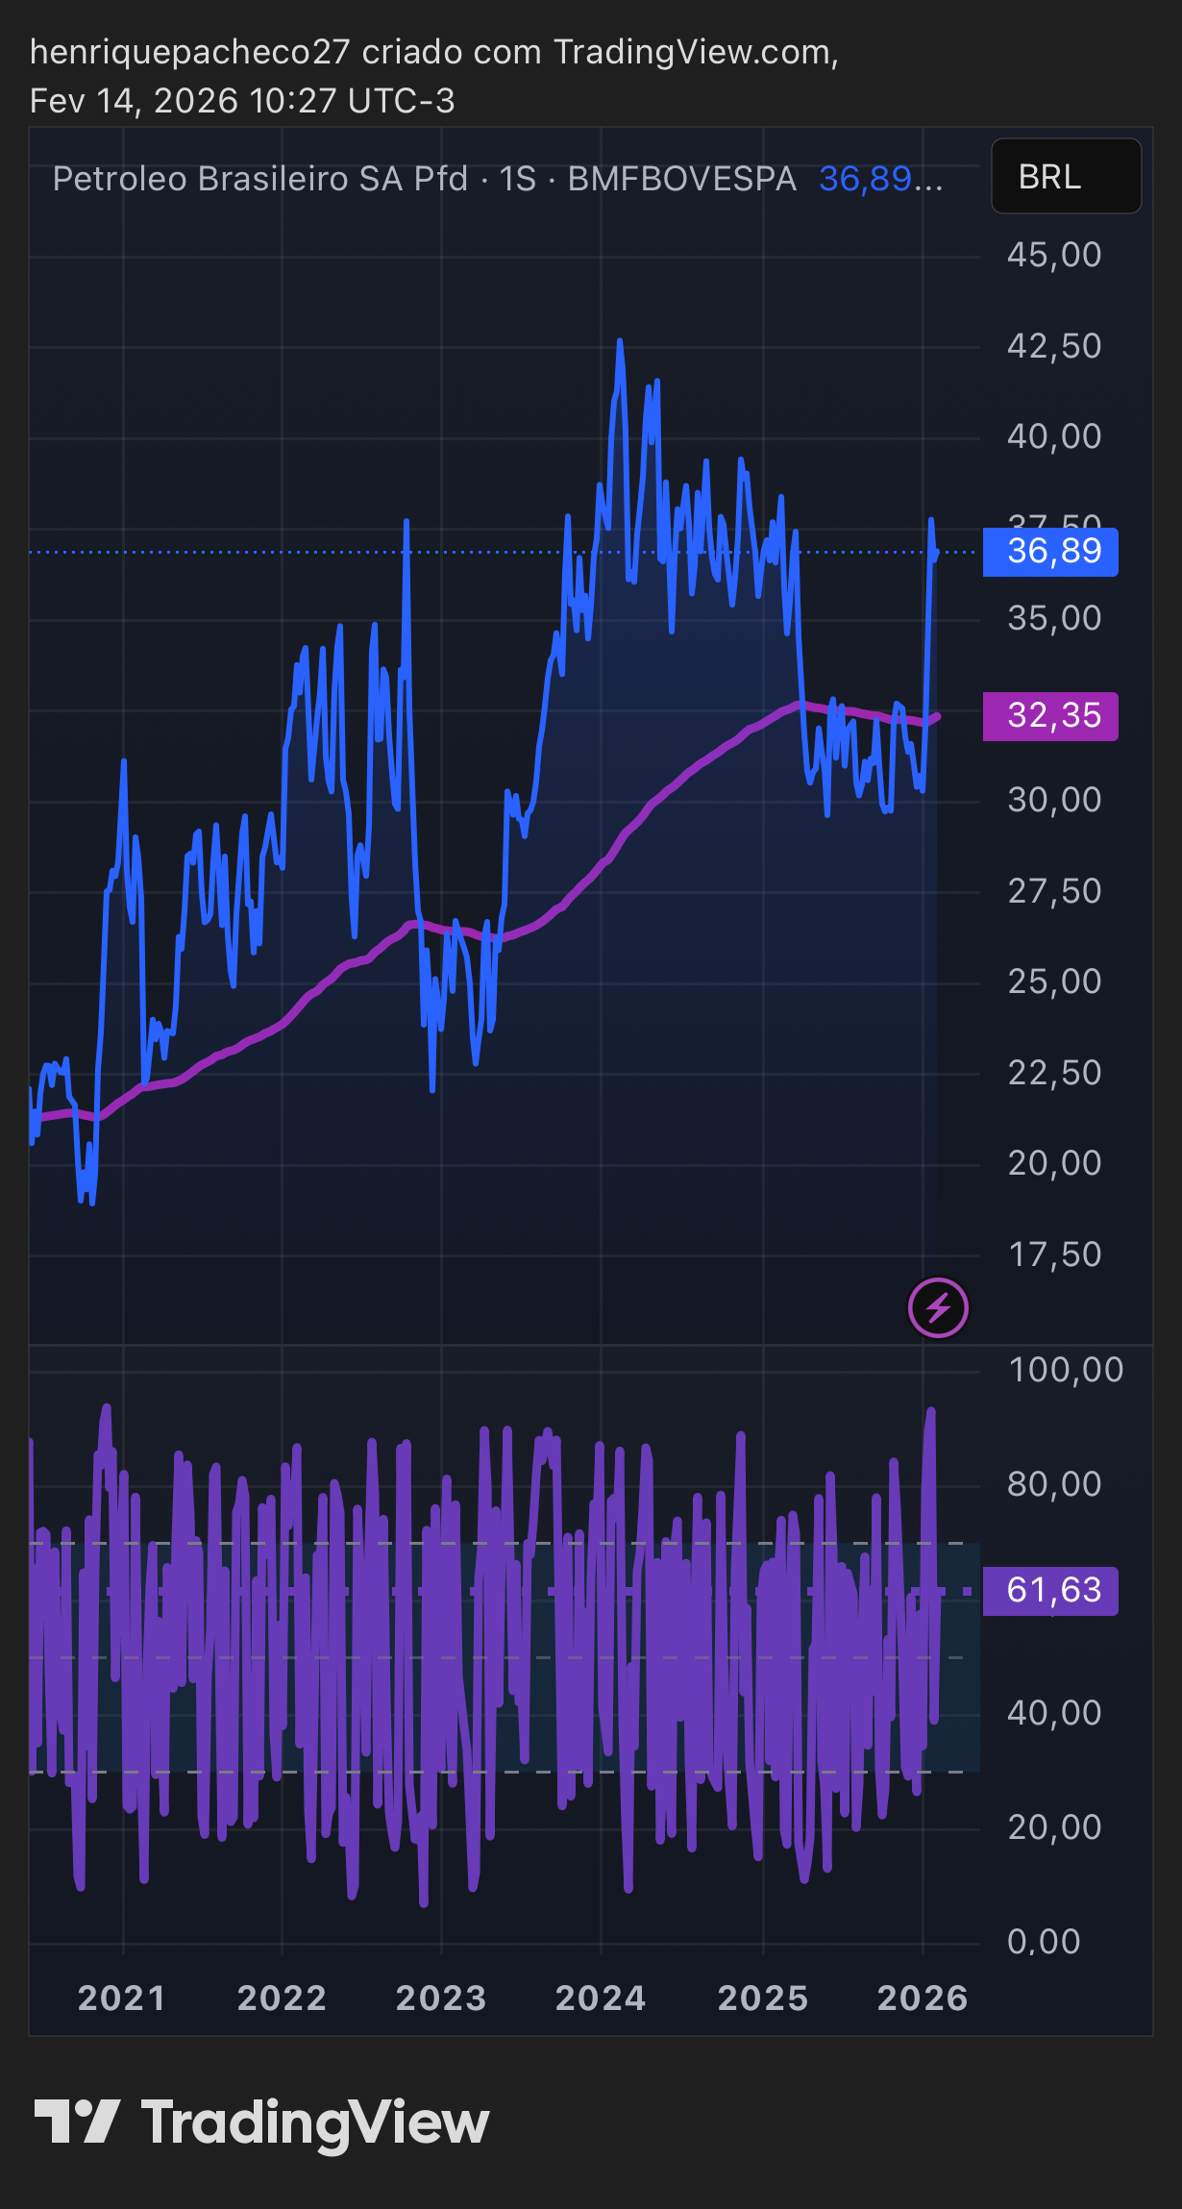Click the purple lightning bolt icon
Image resolution: width=1182 pixels, height=2209 pixels.
pyautogui.click(x=938, y=1307)
